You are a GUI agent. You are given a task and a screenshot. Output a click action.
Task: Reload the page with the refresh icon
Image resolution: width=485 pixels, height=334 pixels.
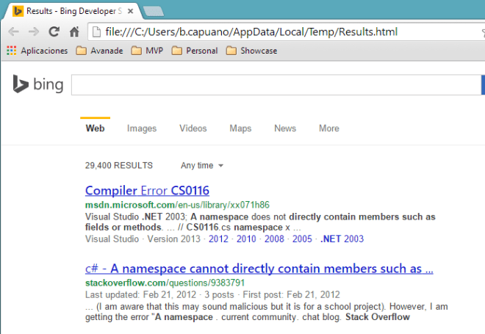(54, 32)
